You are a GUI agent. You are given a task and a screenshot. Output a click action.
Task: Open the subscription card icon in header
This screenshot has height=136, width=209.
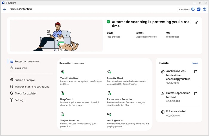[199, 9]
